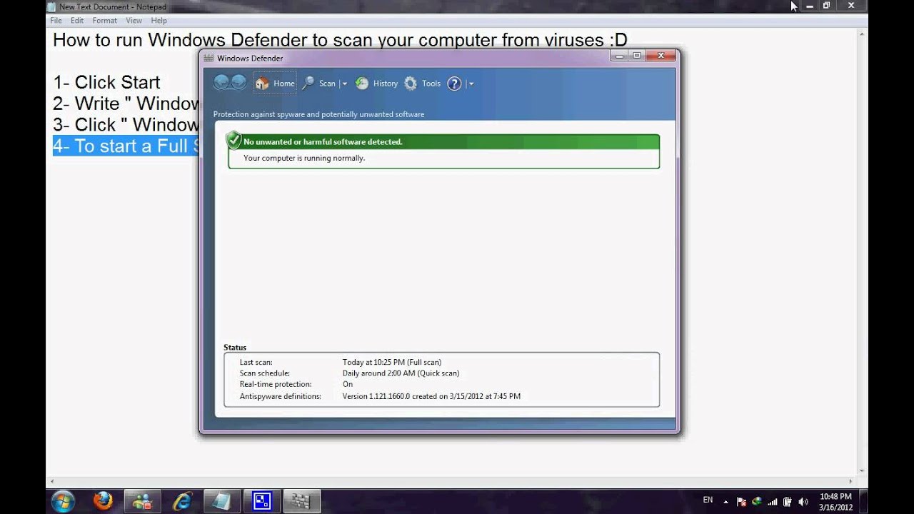Maximize the Windows Defender window
This screenshot has width=914, height=514.
[x=637, y=56]
